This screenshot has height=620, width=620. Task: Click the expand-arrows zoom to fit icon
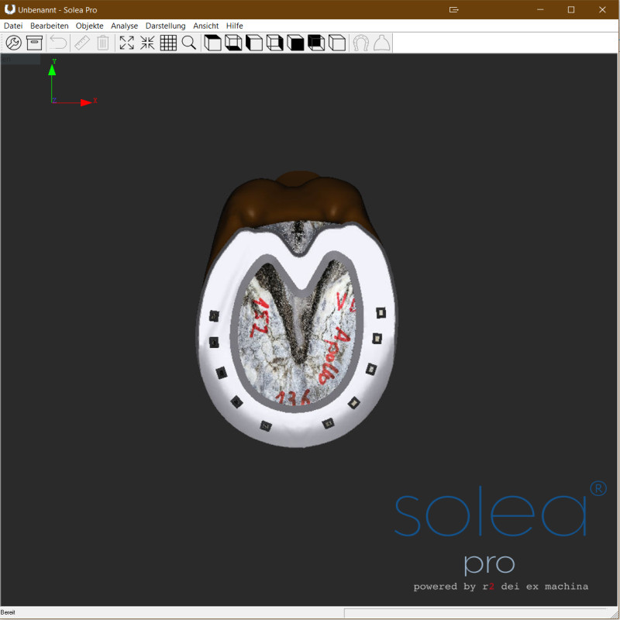tap(126, 43)
